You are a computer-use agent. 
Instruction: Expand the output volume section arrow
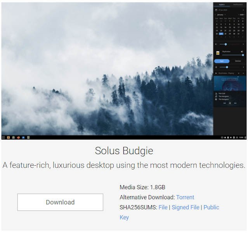click(x=243, y=45)
